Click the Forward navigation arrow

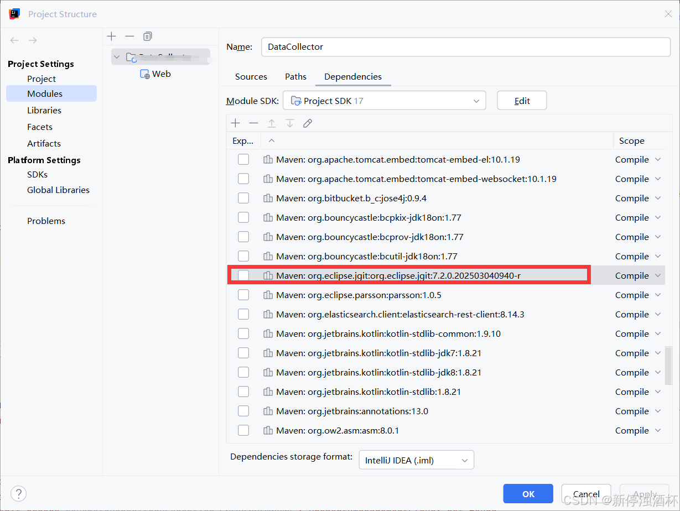coord(33,40)
